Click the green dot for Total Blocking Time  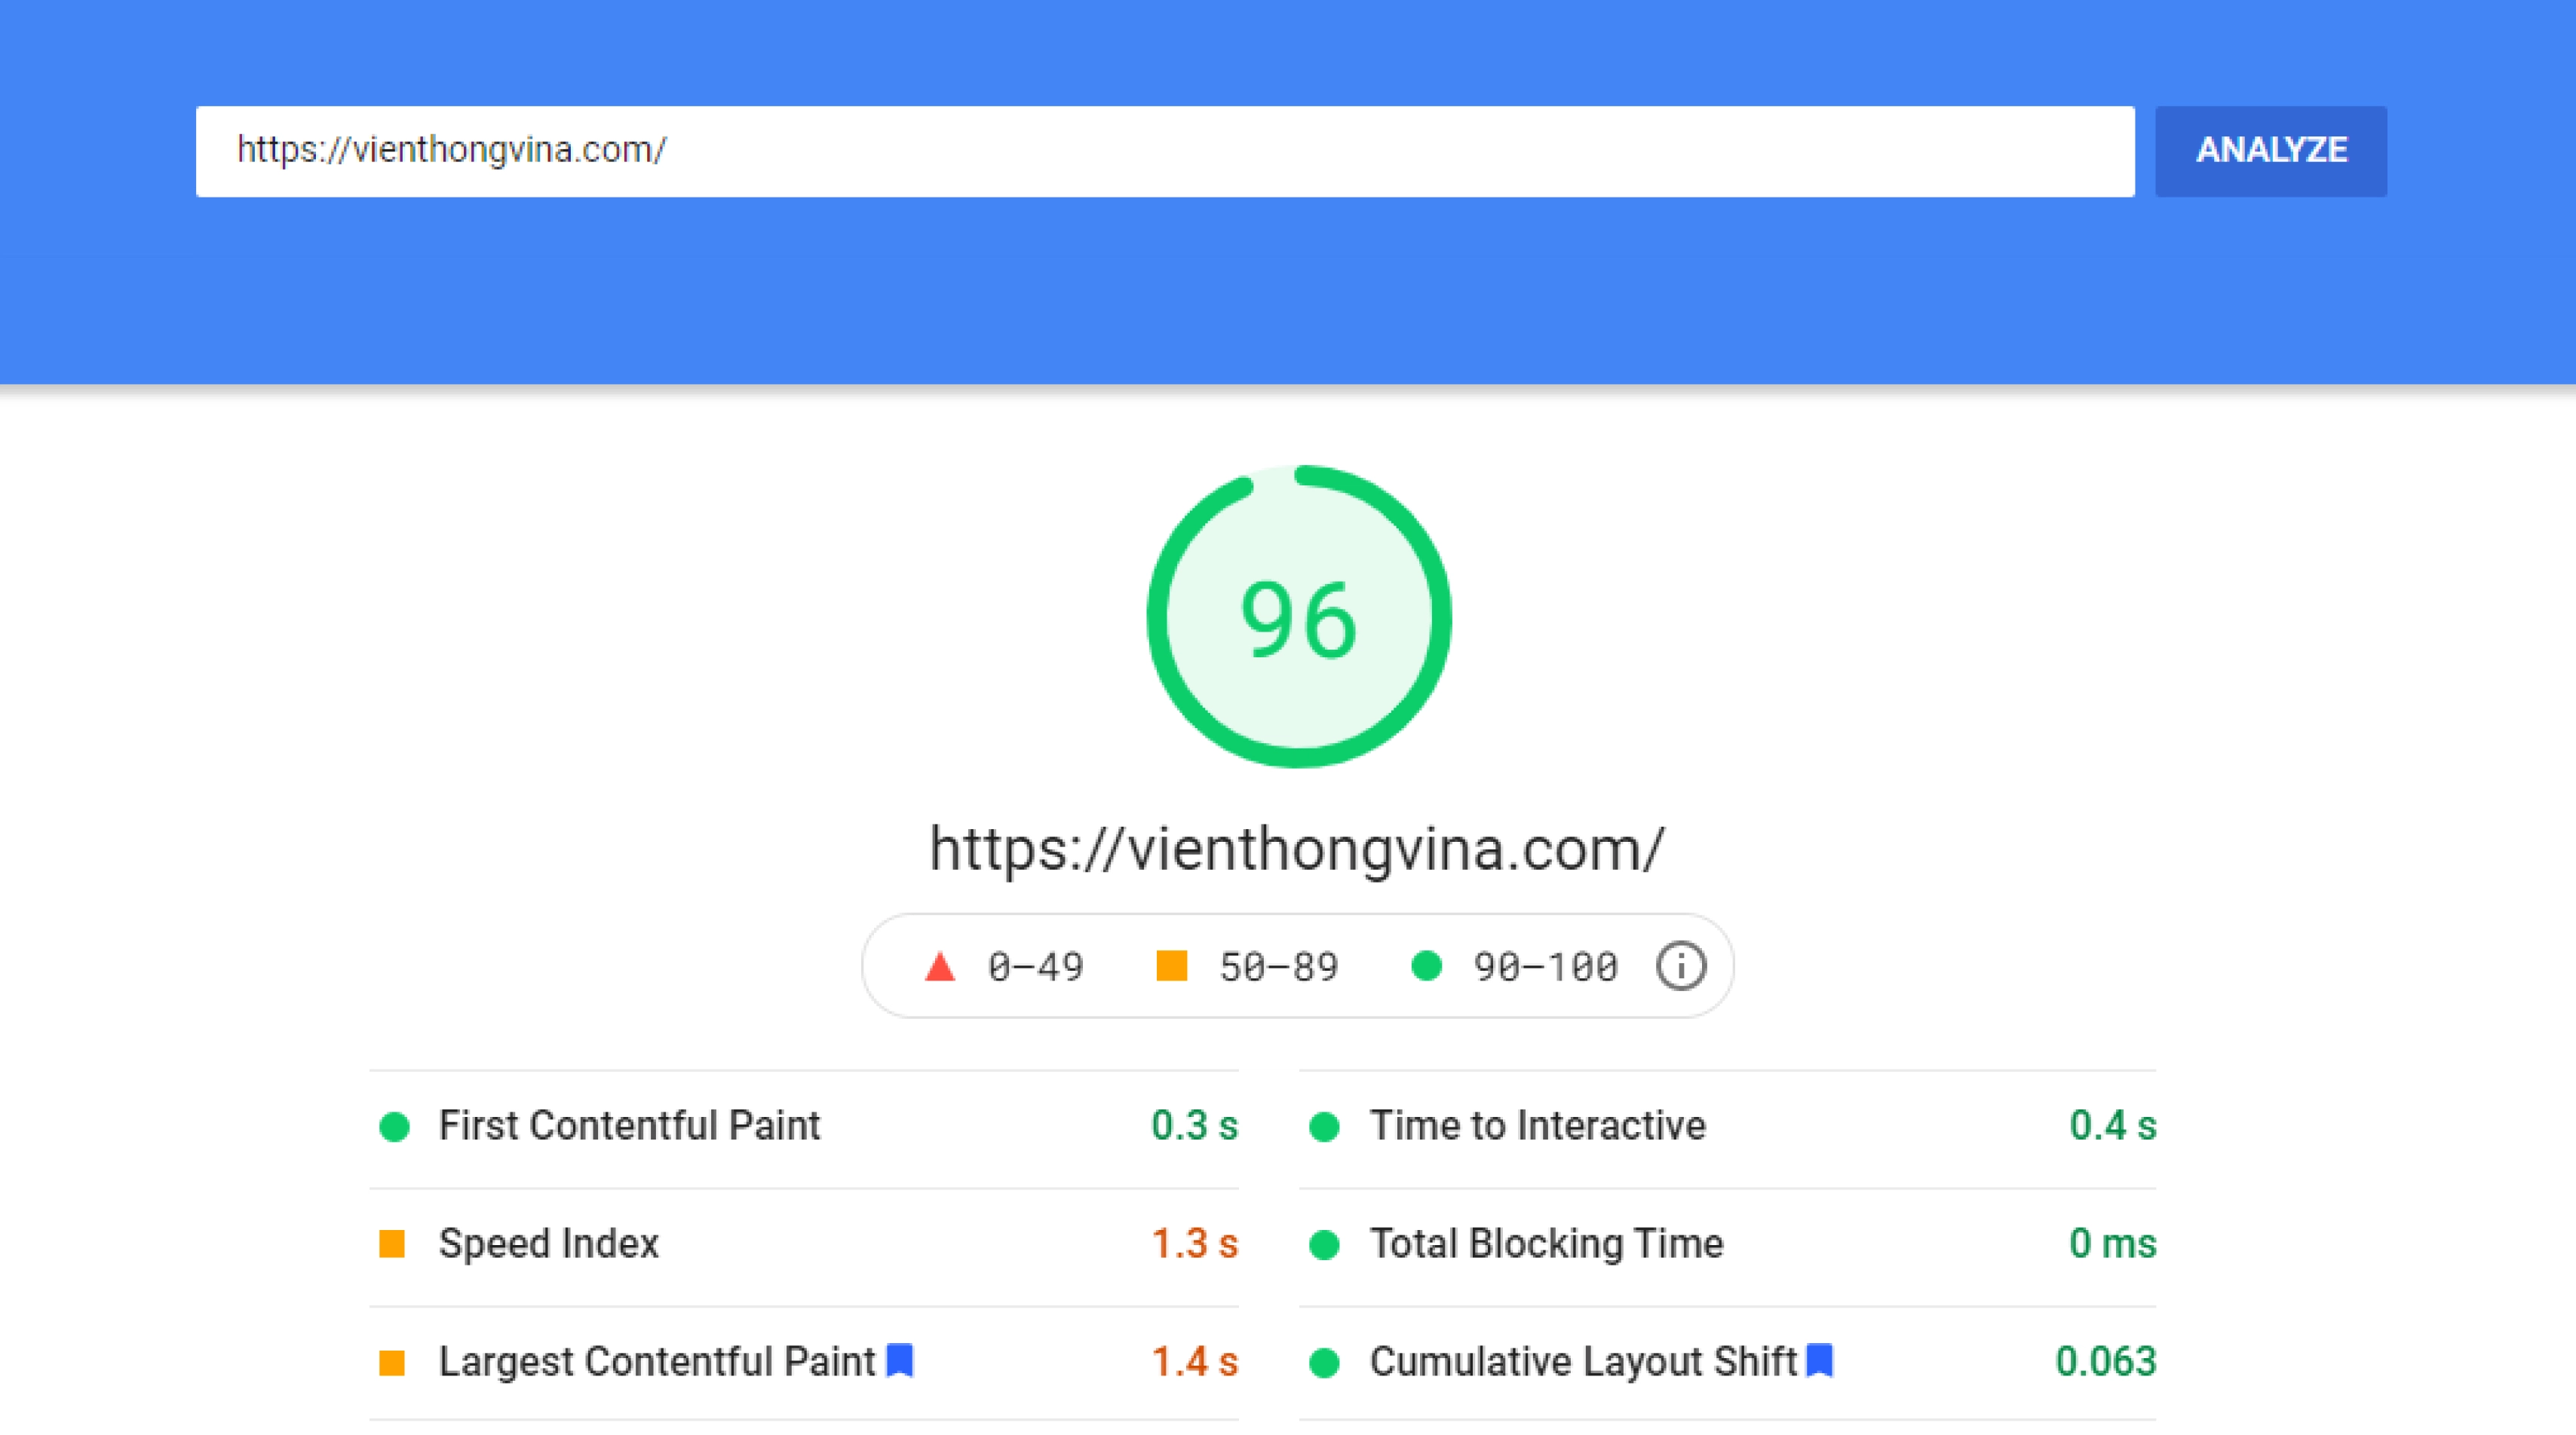[x=1325, y=1245]
